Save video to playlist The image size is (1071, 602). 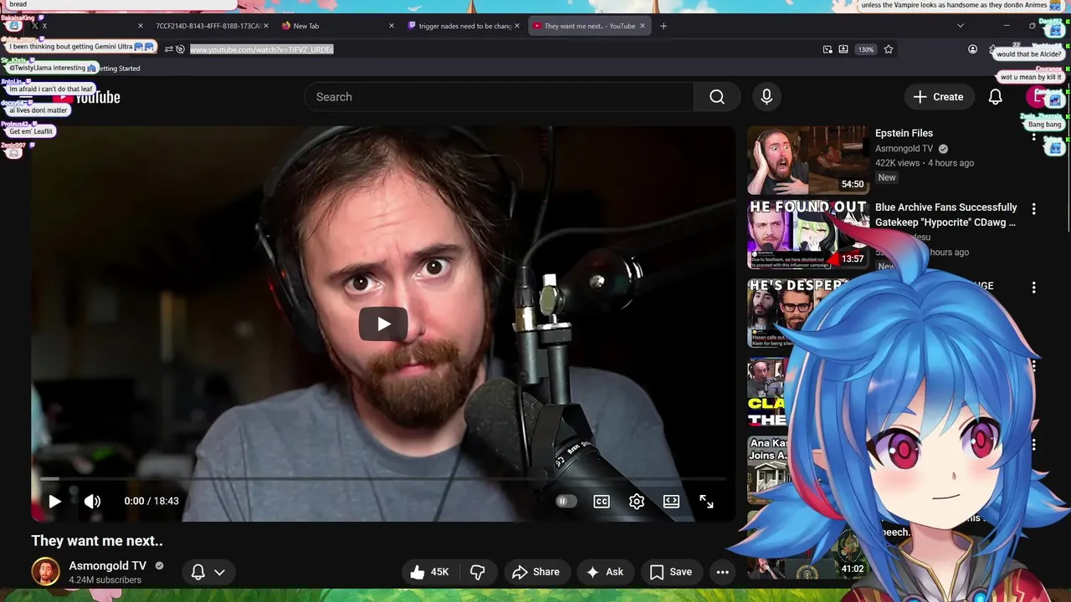coord(671,572)
